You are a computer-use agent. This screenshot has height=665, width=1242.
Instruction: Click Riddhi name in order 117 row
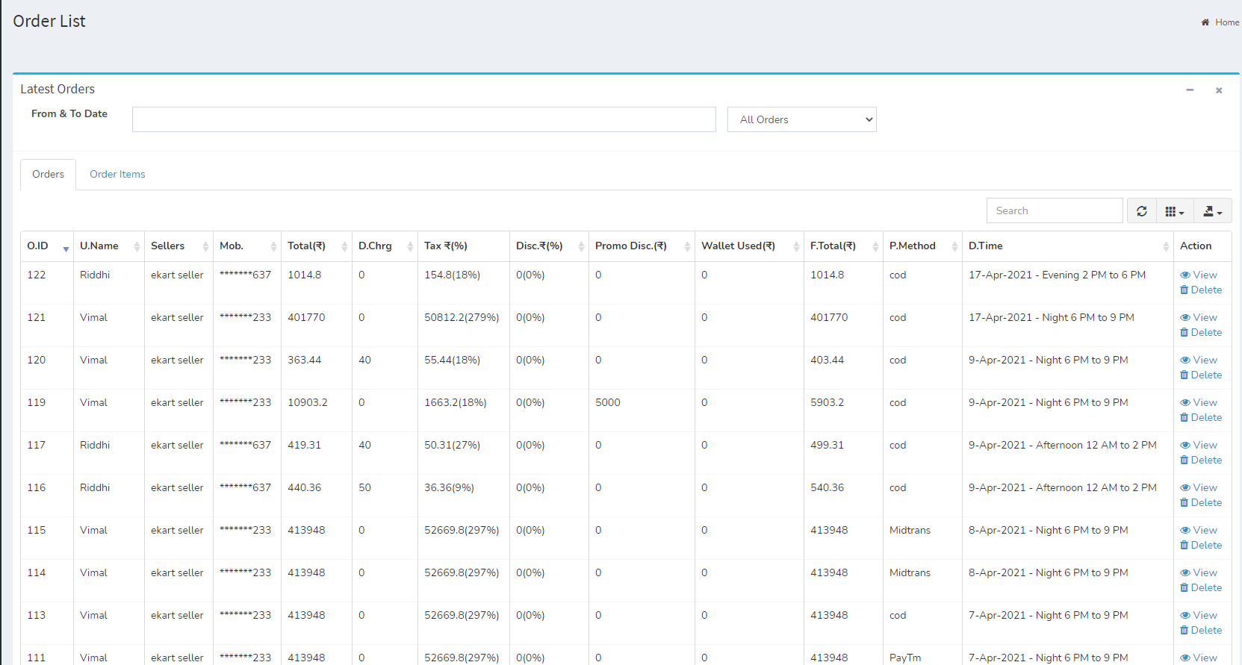coord(95,445)
